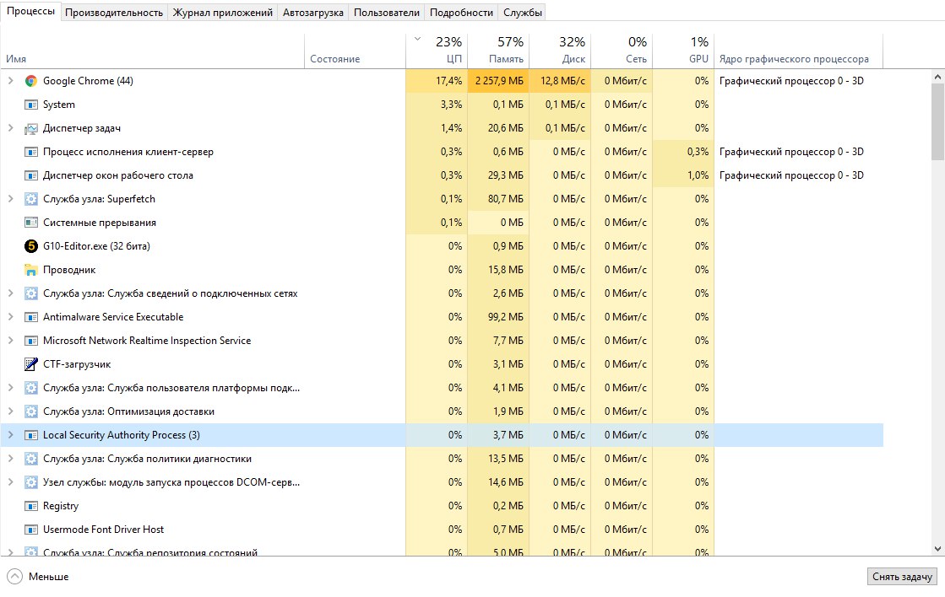The width and height of the screenshot is (945, 597).
Task: Select the Проводник folder icon
Action: point(30,270)
